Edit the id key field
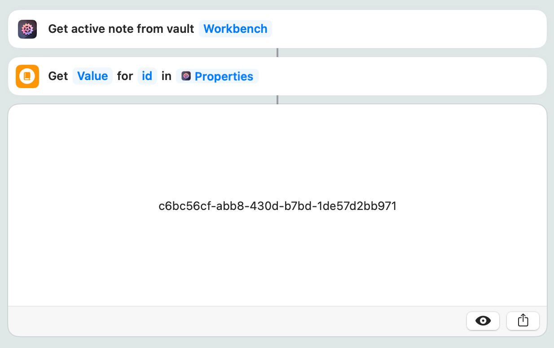 pyautogui.click(x=147, y=76)
